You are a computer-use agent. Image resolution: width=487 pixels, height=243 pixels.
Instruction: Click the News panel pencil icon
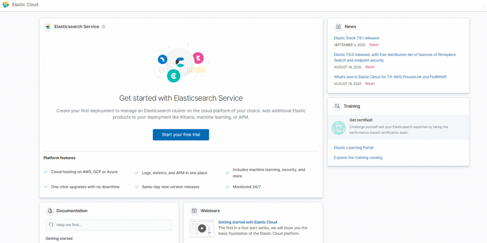tap(338, 27)
